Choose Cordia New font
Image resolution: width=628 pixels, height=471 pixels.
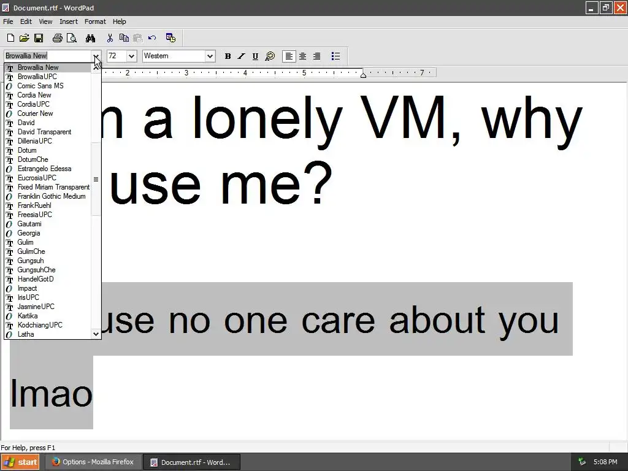[x=48, y=95]
